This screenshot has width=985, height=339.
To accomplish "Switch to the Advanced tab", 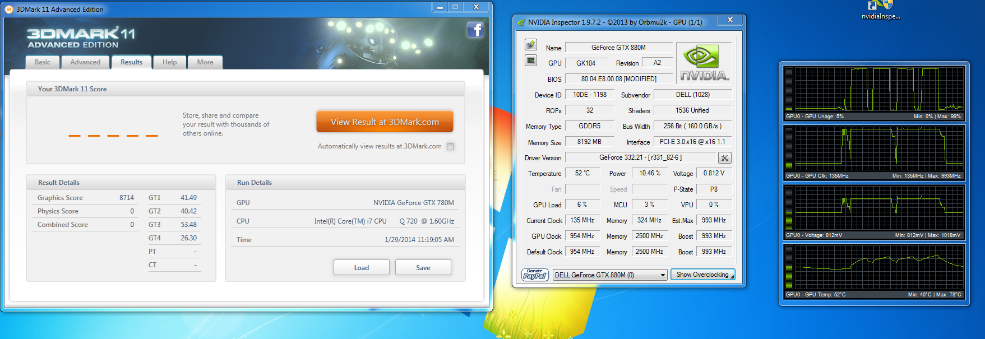I will pyautogui.click(x=85, y=62).
